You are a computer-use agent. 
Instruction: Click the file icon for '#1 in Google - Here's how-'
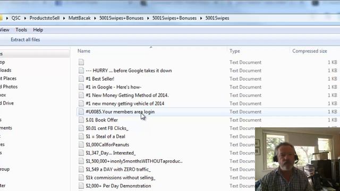pos(81,87)
